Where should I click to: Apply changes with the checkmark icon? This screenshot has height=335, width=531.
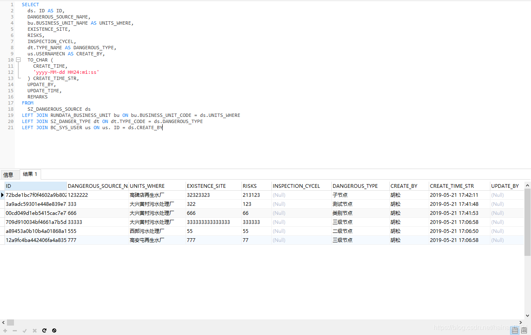point(25,330)
